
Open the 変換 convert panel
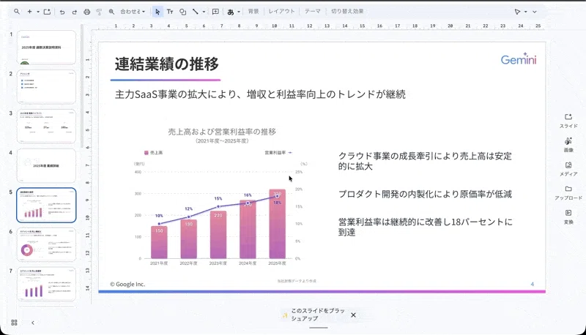568,217
